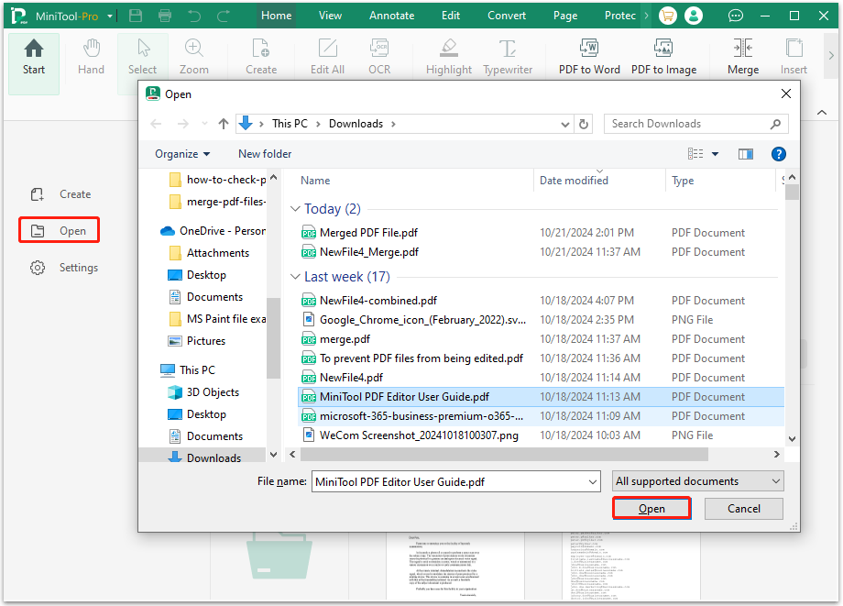
Task: Click the Open button in dialog
Action: click(651, 509)
